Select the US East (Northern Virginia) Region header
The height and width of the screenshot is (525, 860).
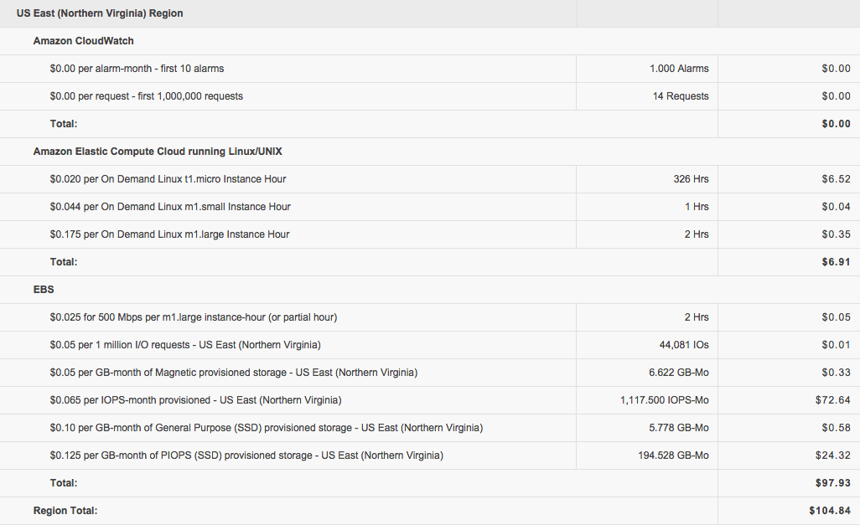click(100, 13)
